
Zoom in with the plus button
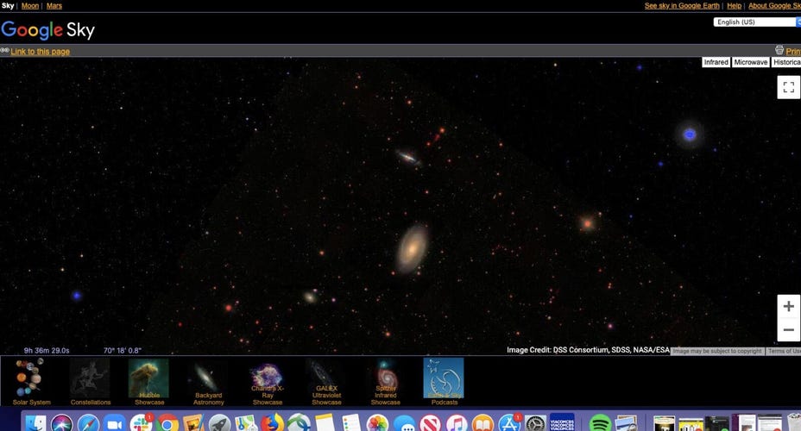[x=788, y=306]
